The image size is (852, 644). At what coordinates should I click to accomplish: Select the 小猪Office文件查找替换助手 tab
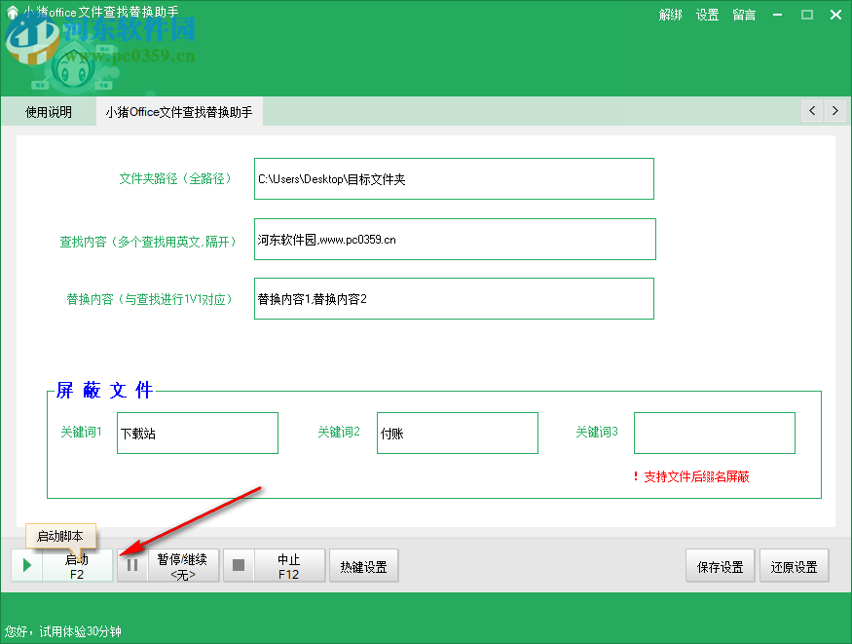180,111
